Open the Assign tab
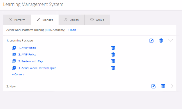 72,20
